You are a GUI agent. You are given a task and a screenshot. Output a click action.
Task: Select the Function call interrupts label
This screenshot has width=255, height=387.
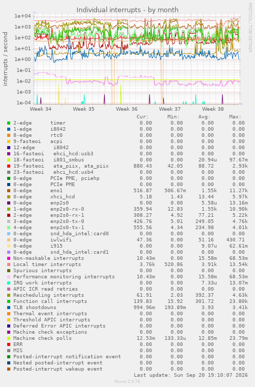coord(50,301)
